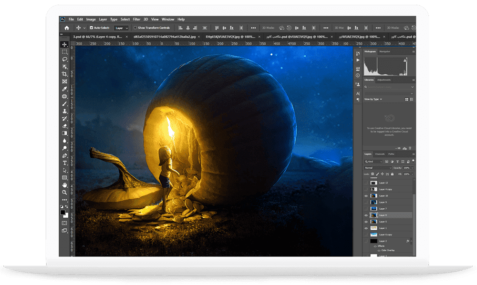Screen dimensions: 477x285
Task: Toggle Color Overlay effect visibility
Action: [379, 250]
